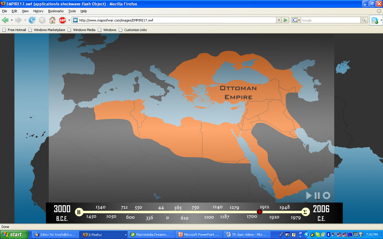Image resolution: width=383 pixels, height=239 pixels.
Task: Open the address bar URL dropdown arrow
Action: coord(279,20)
